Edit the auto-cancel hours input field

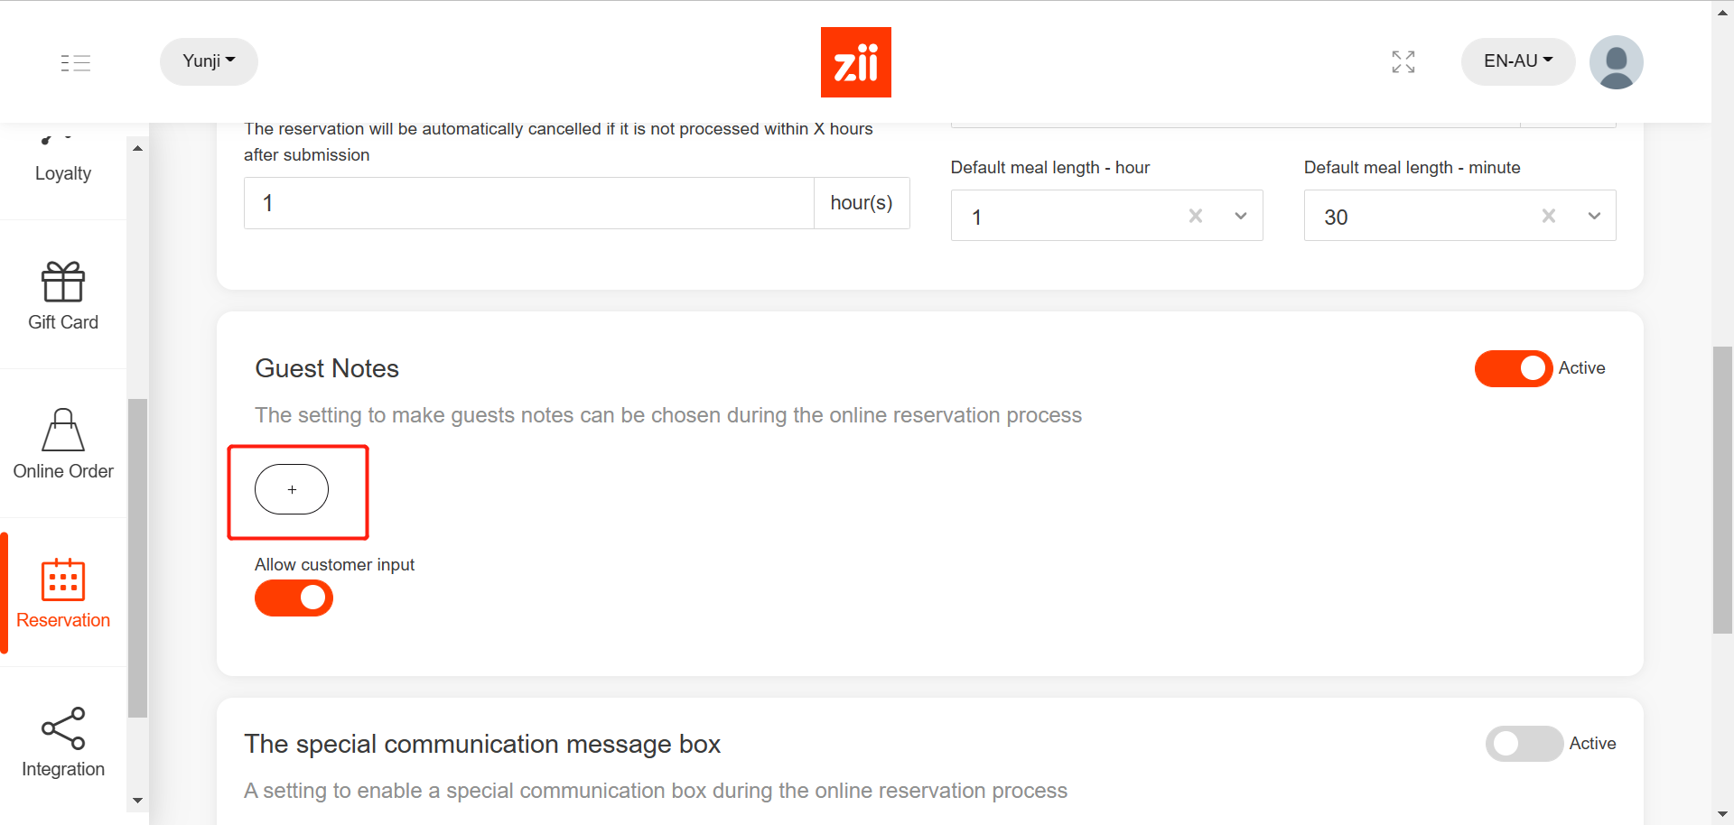[528, 202]
